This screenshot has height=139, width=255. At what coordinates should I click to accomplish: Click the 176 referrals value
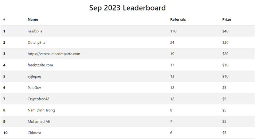point(173,31)
